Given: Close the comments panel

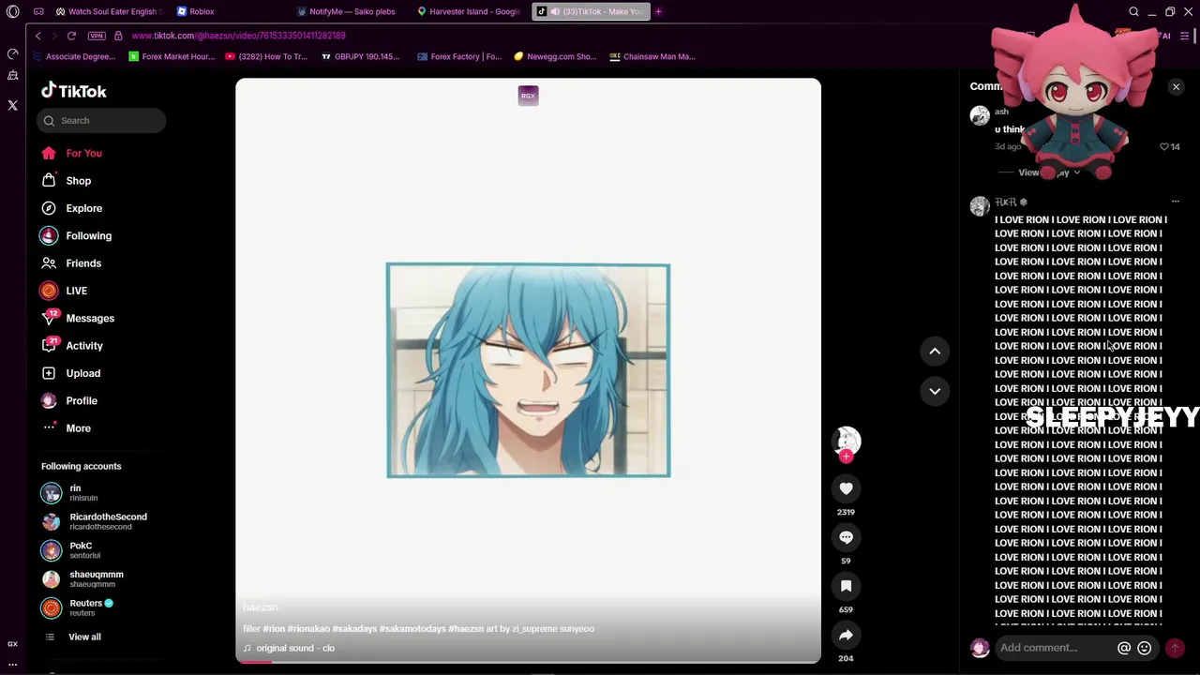Looking at the screenshot, I should click(1176, 87).
